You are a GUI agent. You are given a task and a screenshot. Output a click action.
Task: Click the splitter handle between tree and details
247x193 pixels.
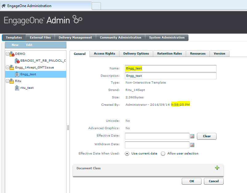point(68,128)
